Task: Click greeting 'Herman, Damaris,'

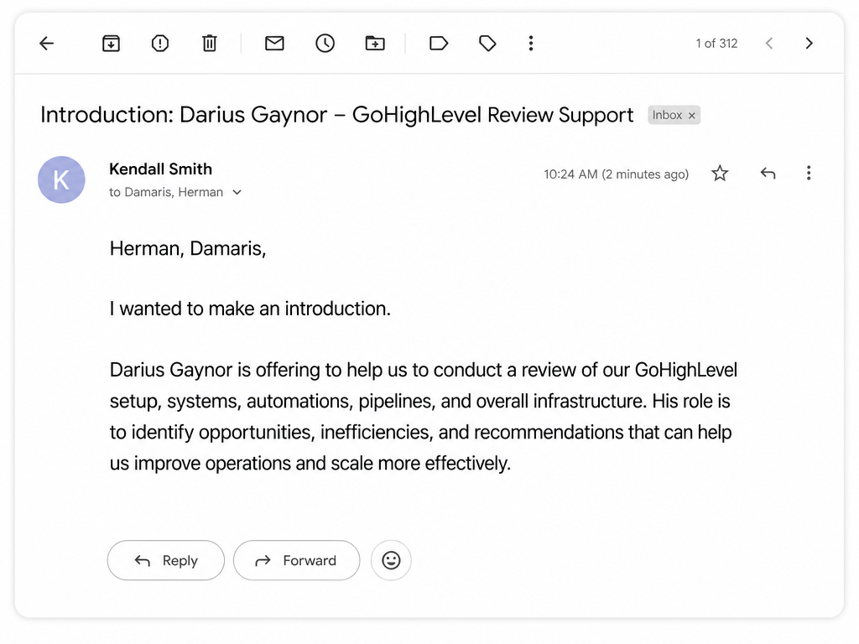Action: pyautogui.click(x=188, y=248)
